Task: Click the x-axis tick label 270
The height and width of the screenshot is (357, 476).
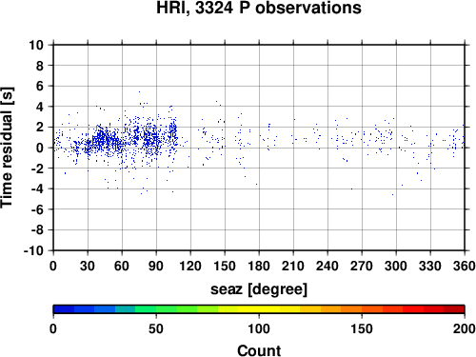Action: click(362, 266)
